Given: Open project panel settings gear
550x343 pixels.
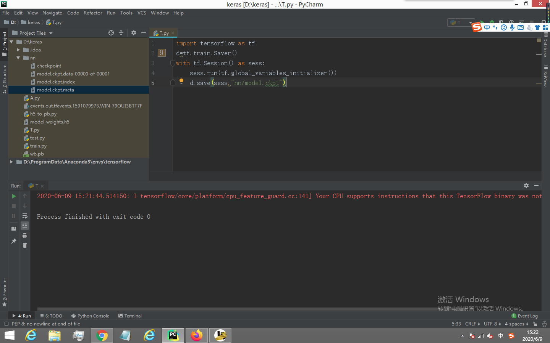Looking at the screenshot, I should click(x=133, y=33).
